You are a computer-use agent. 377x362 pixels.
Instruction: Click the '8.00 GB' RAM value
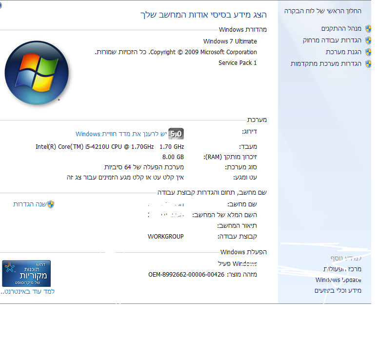173,157
